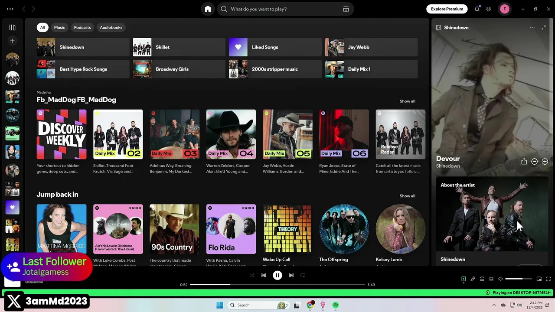Create new playlist with plus icon
Screen dimensions: 555x312
[12, 41]
